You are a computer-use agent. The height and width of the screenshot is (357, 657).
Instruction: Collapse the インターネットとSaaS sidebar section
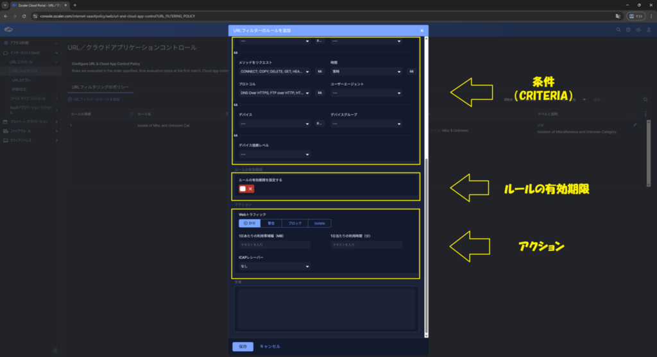click(56, 53)
